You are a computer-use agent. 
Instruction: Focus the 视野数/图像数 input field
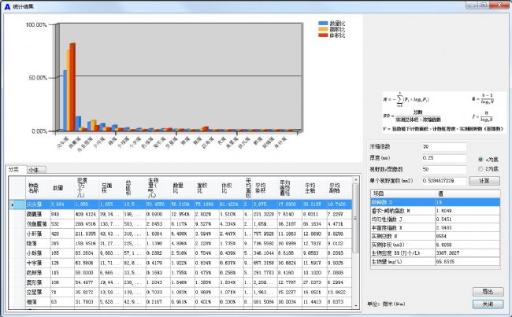point(443,169)
